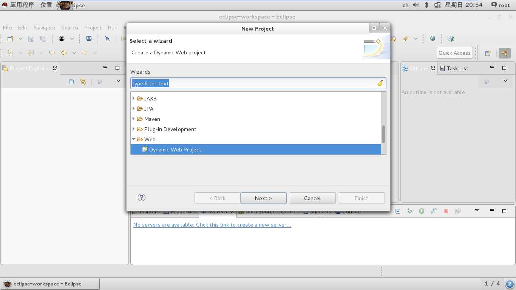Image resolution: width=516 pixels, height=290 pixels.
Task: Switch to the Outline tab
Action: coord(419,68)
